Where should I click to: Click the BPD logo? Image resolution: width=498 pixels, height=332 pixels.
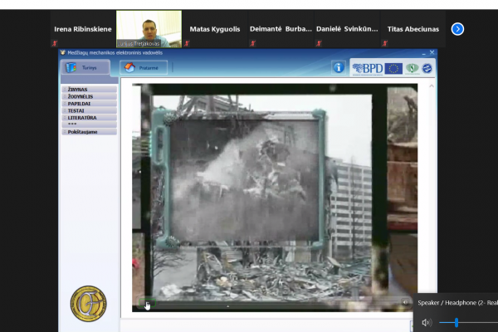pos(367,68)
